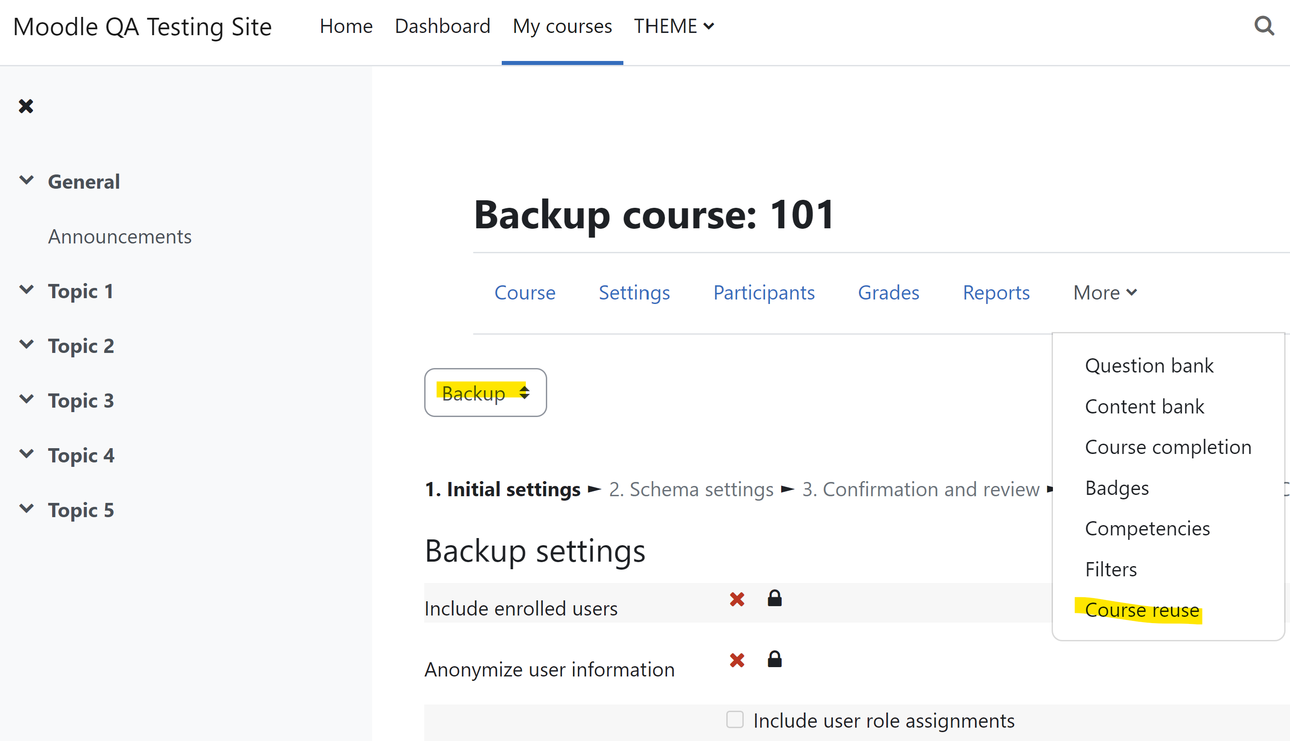Viewport: 1290px width, 741px height.
Task: Click red X next to Include enrolled users
Action: click(737, 599)
